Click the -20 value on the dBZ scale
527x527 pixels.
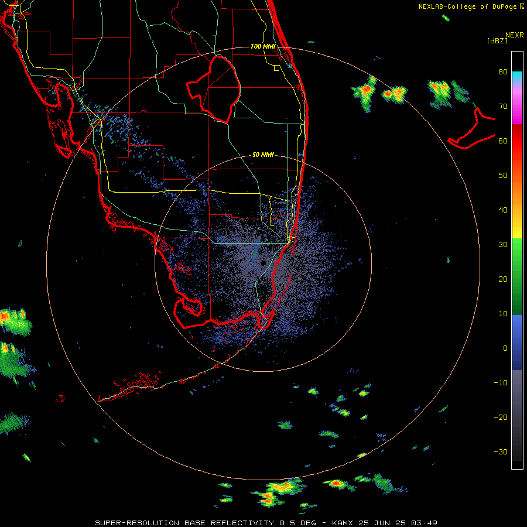[501, 417]
